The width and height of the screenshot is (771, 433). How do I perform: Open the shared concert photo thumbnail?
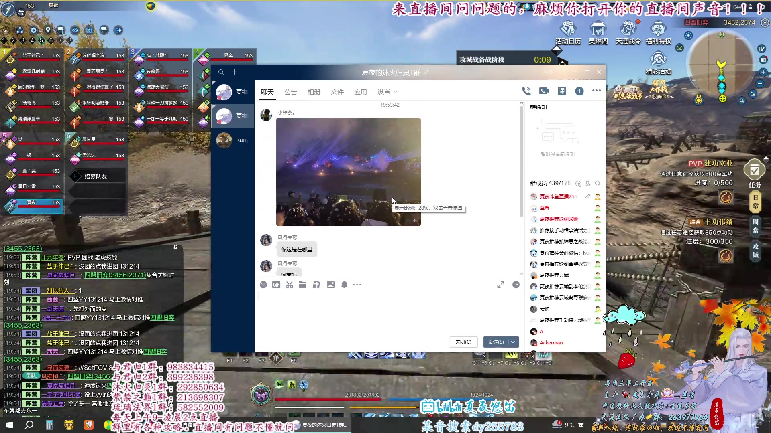pyautogui.click(x=348, y=172)
